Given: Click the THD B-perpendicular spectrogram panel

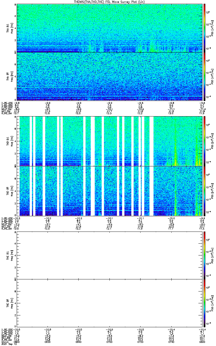Looking at the screenshot, I should [x=110, y=141].
